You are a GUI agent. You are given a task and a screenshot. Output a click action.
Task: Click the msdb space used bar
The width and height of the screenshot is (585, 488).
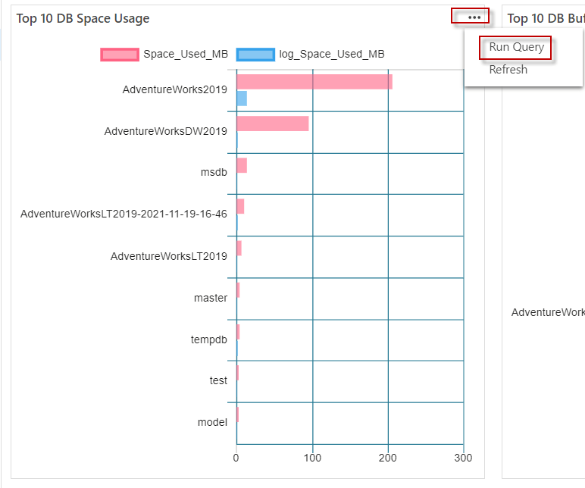[x=242, y=165]
